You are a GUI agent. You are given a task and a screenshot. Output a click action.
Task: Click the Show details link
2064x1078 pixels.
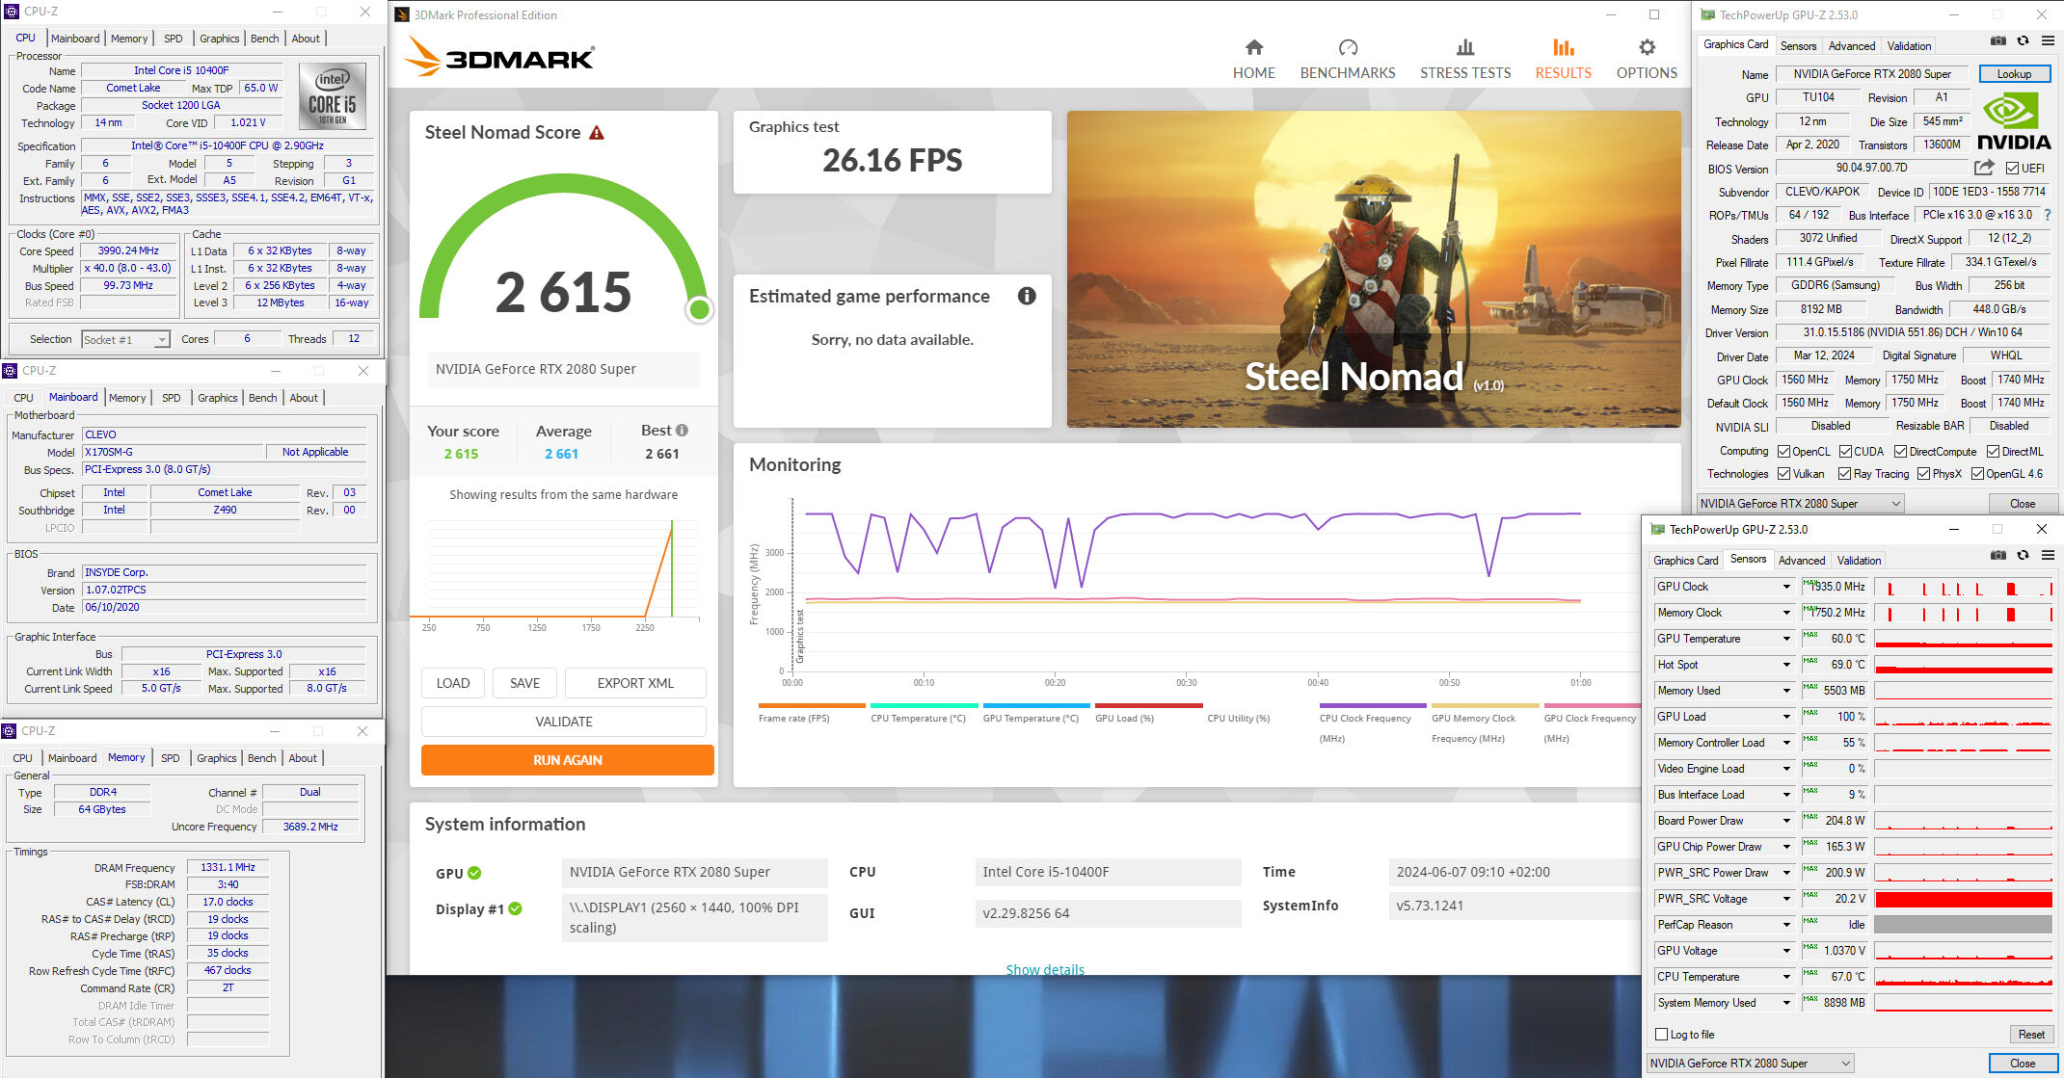1044,969
